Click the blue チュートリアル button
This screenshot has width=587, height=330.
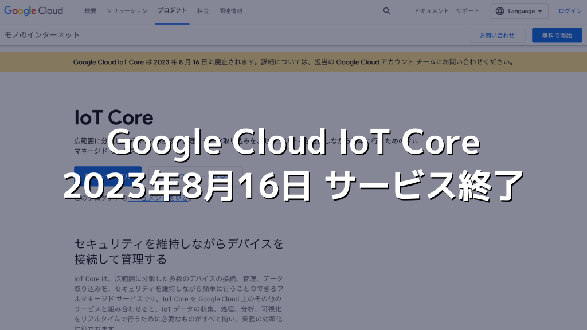(108, 175)
